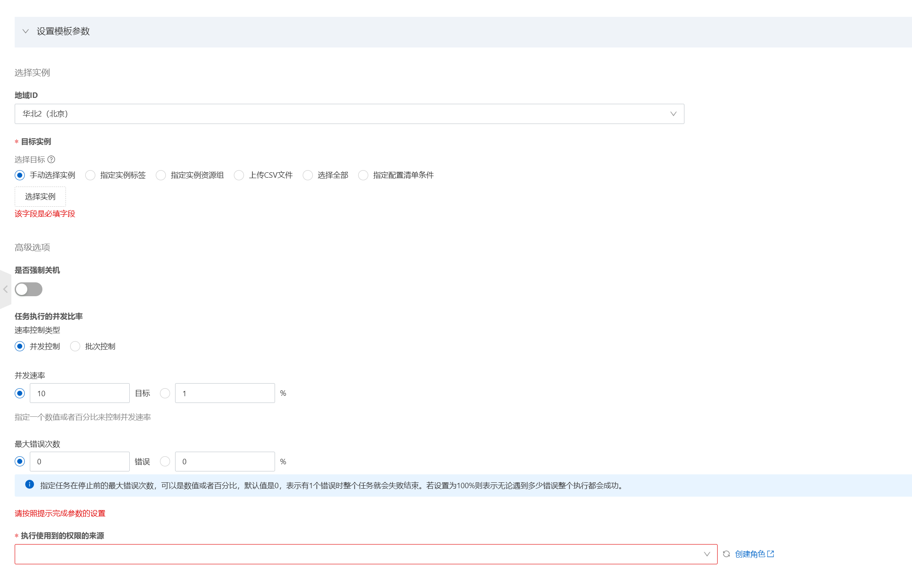Open the 创建角色 link
Viewport: 912px width, 571px height.
pyautogui.click(x=750, y=554)
